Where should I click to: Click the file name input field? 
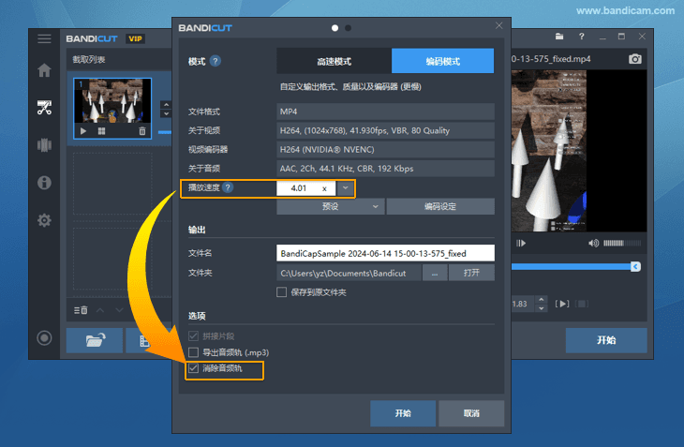(x=386, y=253)
